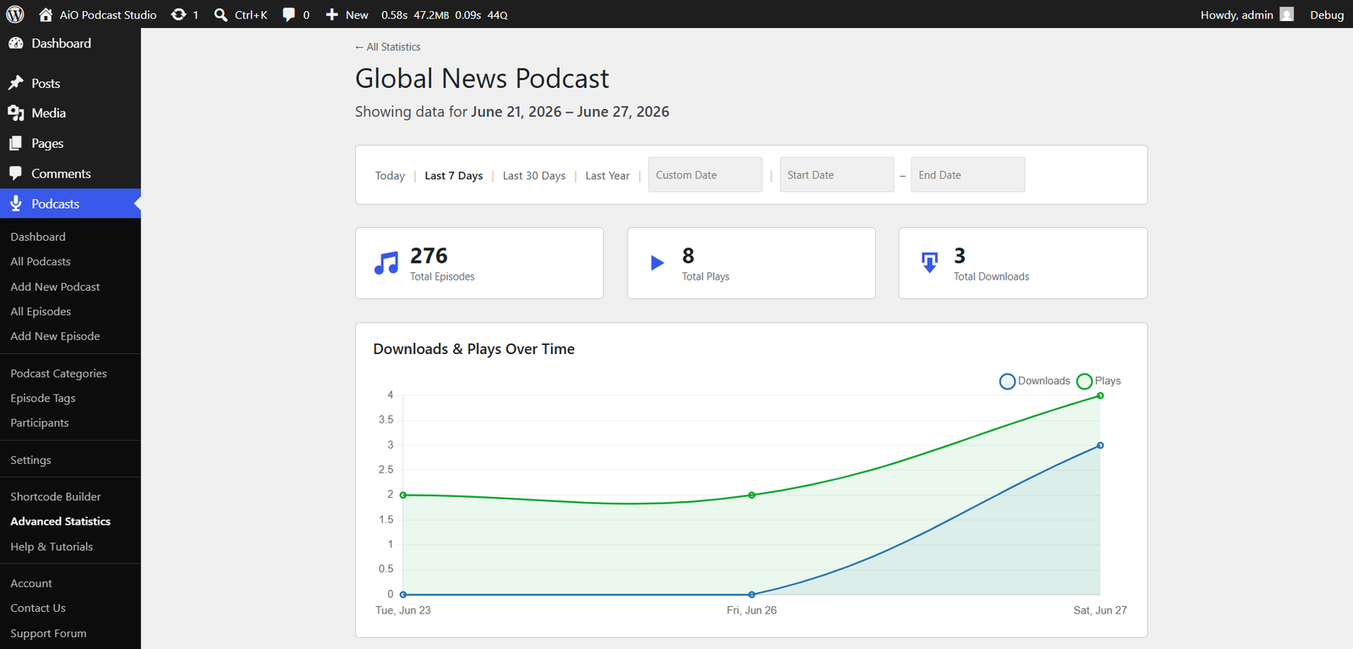The height and width of the screenshot is (649, 1353).
Task: Open the Support Forum link
Action: click(48, 633)
